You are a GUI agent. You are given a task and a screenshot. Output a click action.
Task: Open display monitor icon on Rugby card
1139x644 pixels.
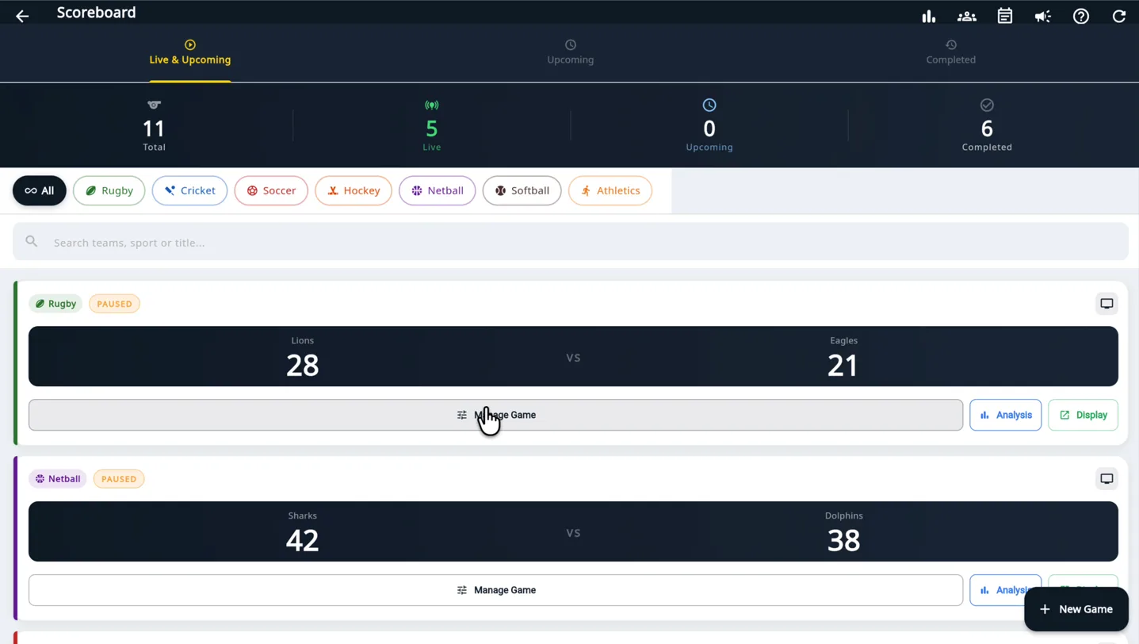coord(1107,304)
